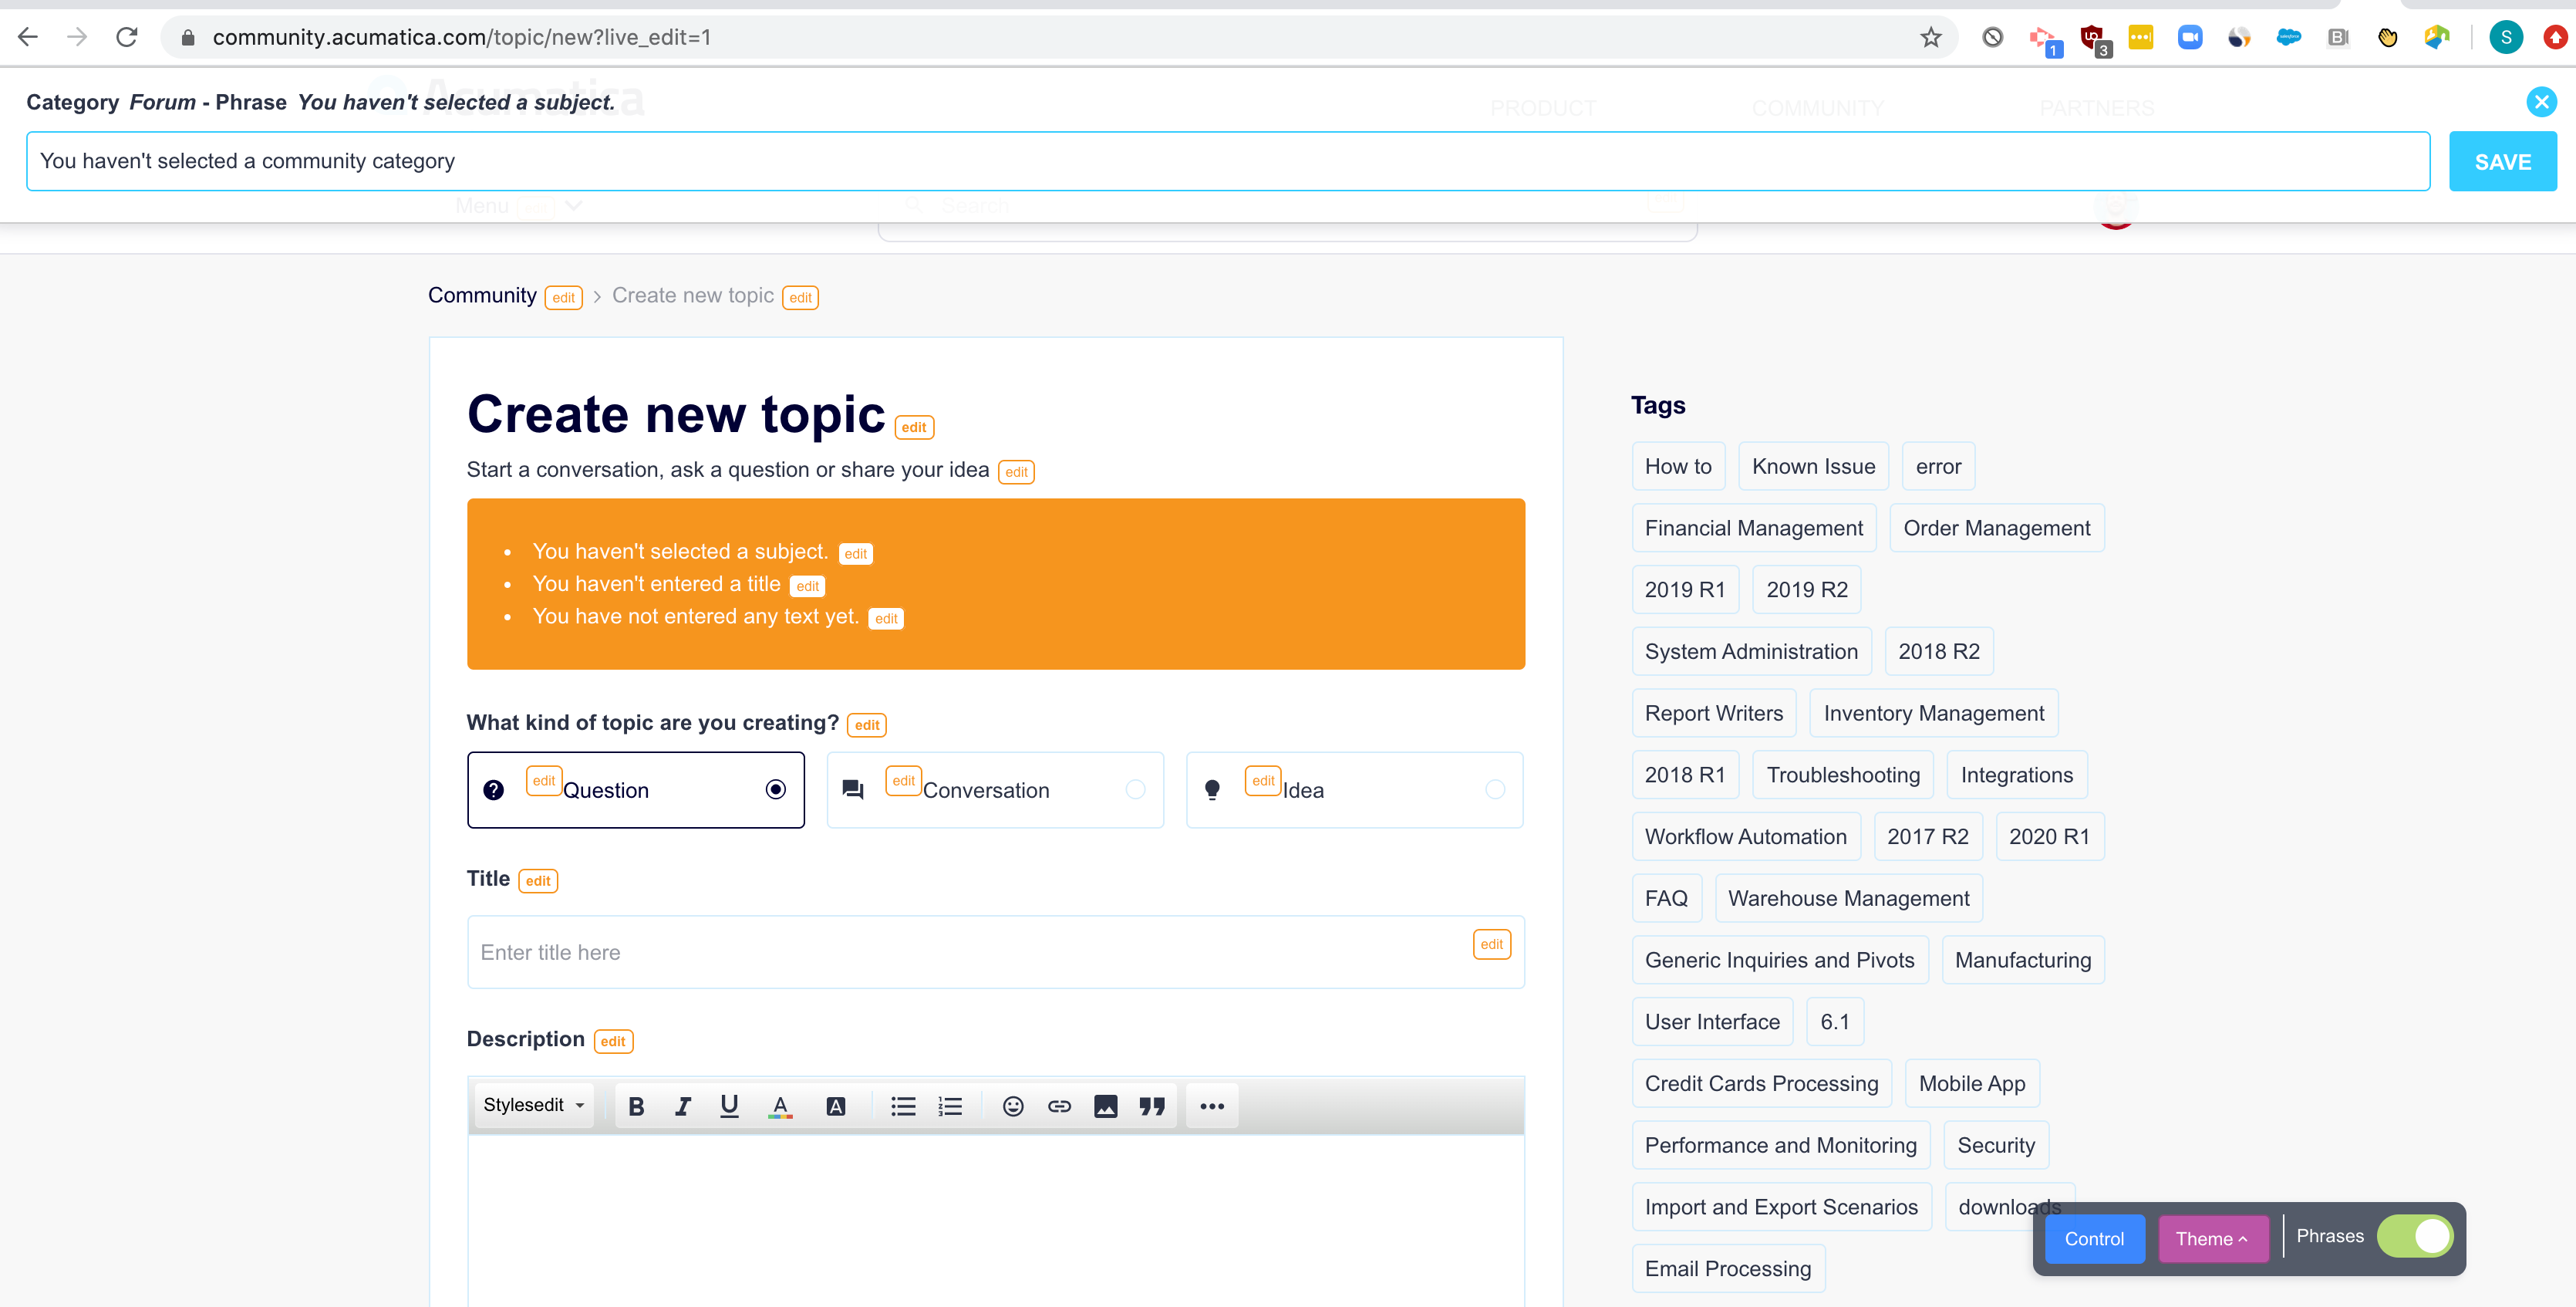Select the Financial Management tag
The height and width of the screenshot is (1307, 2576).
(1753, 528)
